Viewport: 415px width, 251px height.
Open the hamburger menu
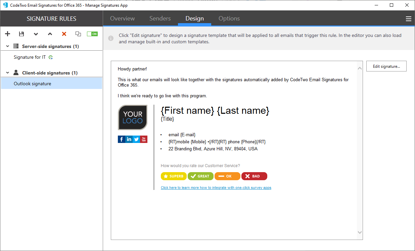[408, 19]
